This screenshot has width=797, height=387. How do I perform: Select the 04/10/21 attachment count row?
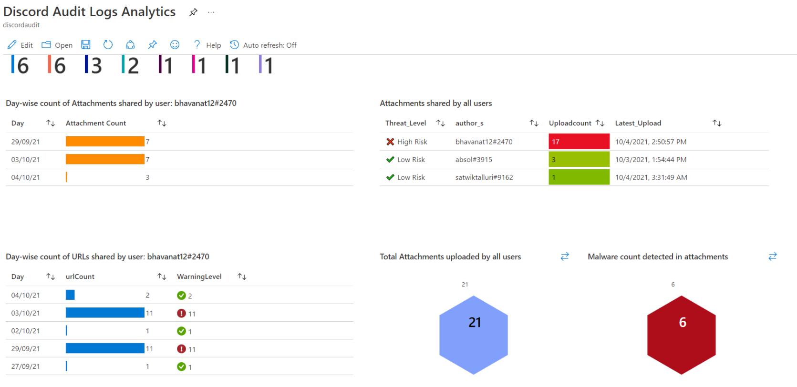pos(179,177)
